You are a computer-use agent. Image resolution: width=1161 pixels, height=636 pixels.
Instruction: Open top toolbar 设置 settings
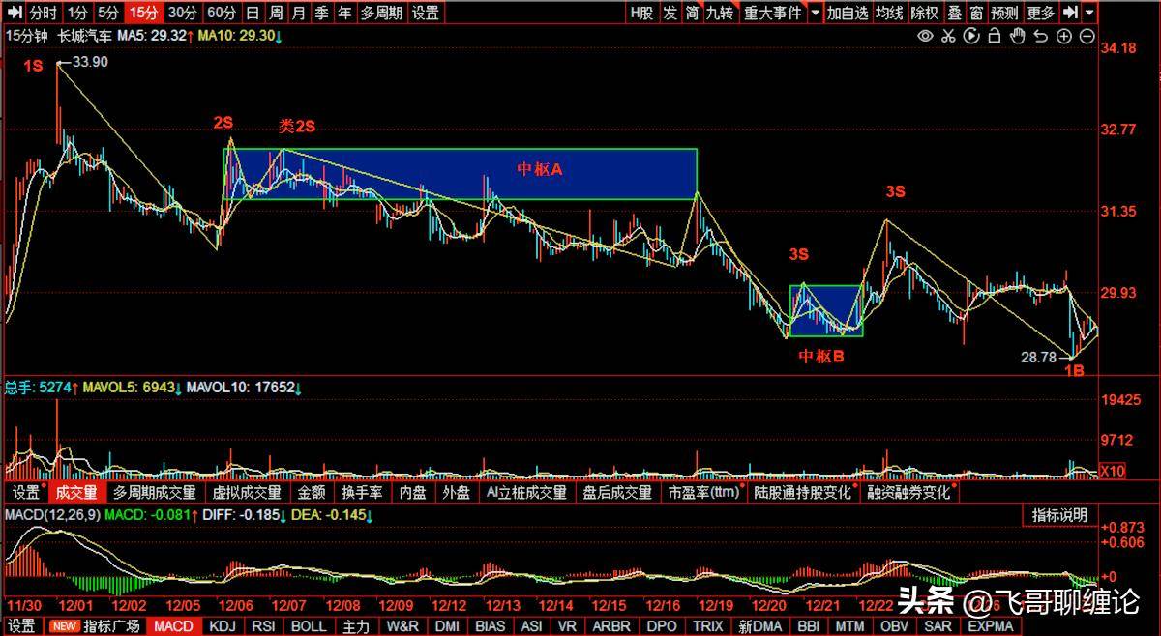(425, 13)
